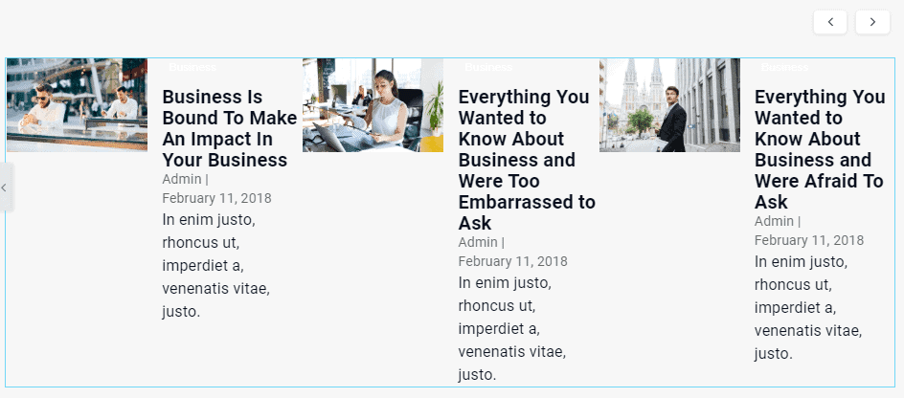This screenshot has height=398, width=904.
Task: Click the Business category tag on middle post
Action: click(488, 68)
